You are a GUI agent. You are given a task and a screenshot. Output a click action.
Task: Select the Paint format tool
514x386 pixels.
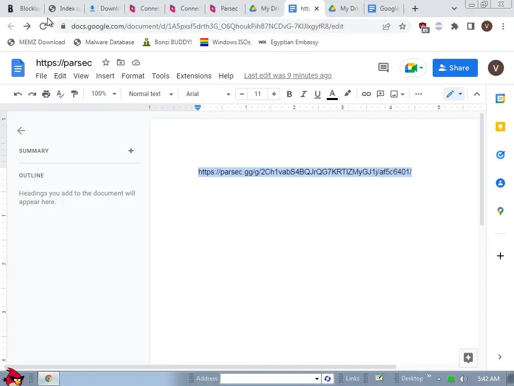point(74,94)
